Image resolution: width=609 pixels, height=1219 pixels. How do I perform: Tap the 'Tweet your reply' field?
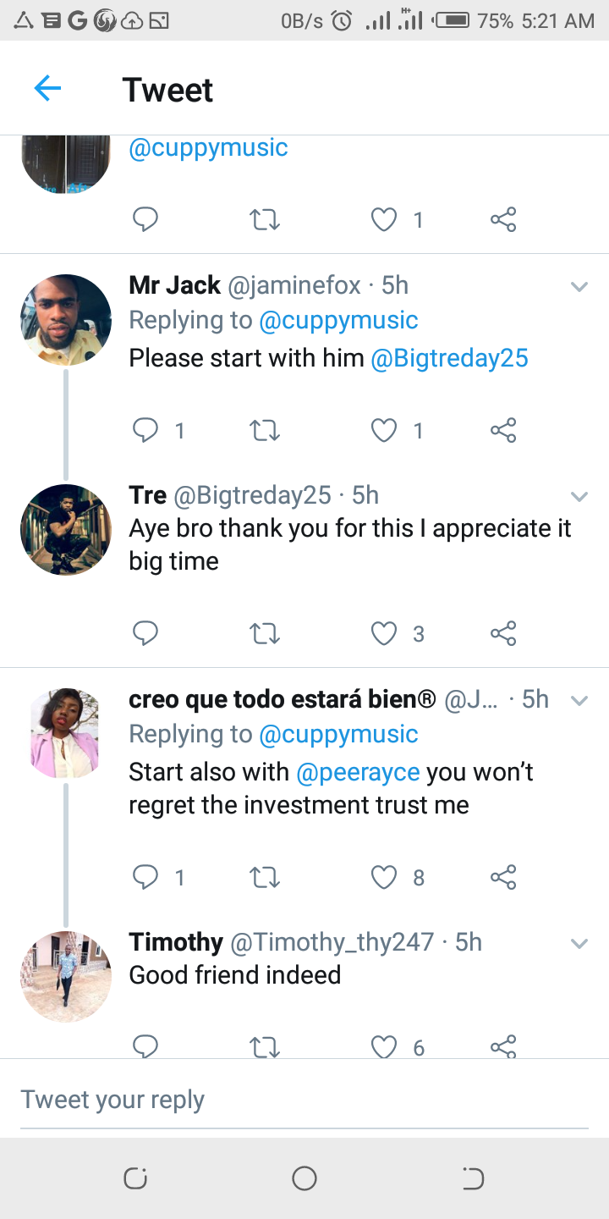304,1100
